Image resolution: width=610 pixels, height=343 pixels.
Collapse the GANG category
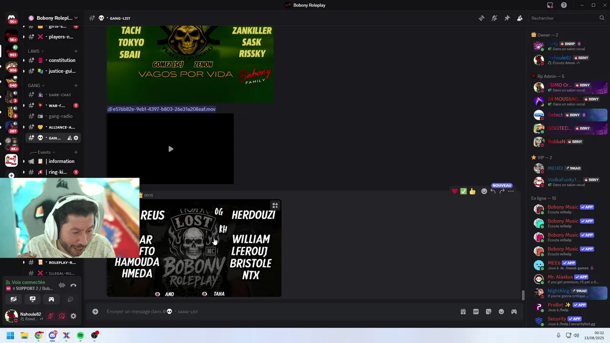[36, 85]
